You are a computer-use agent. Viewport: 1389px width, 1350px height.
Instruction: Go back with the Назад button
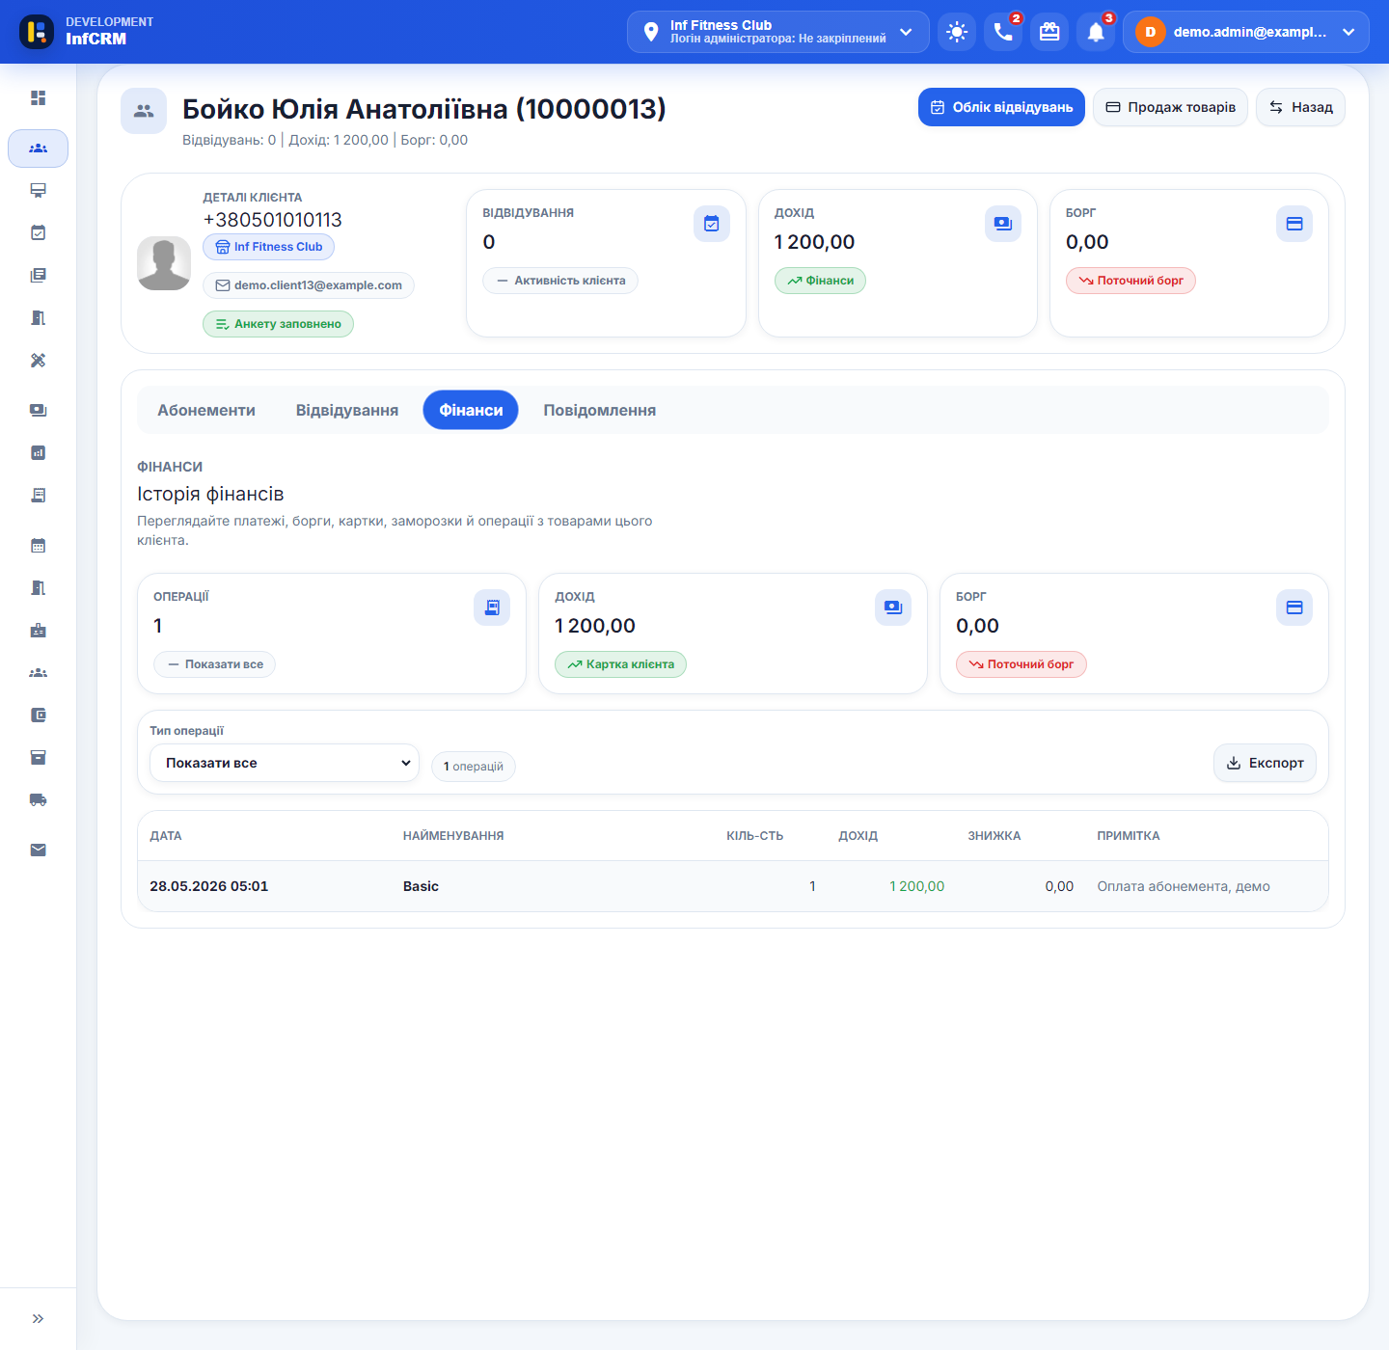pos(1300,107)
